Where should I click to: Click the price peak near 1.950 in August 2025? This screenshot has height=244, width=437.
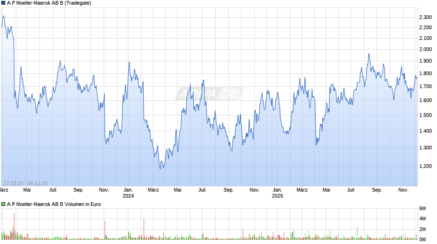click(369, 54)
